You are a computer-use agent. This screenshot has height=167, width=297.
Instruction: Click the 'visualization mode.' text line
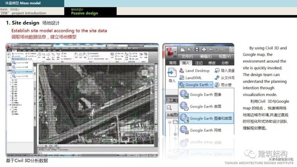[x=260, y=94]
